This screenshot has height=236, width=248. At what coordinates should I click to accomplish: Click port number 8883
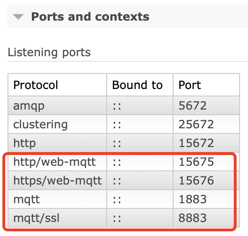(x=192, y=218)
